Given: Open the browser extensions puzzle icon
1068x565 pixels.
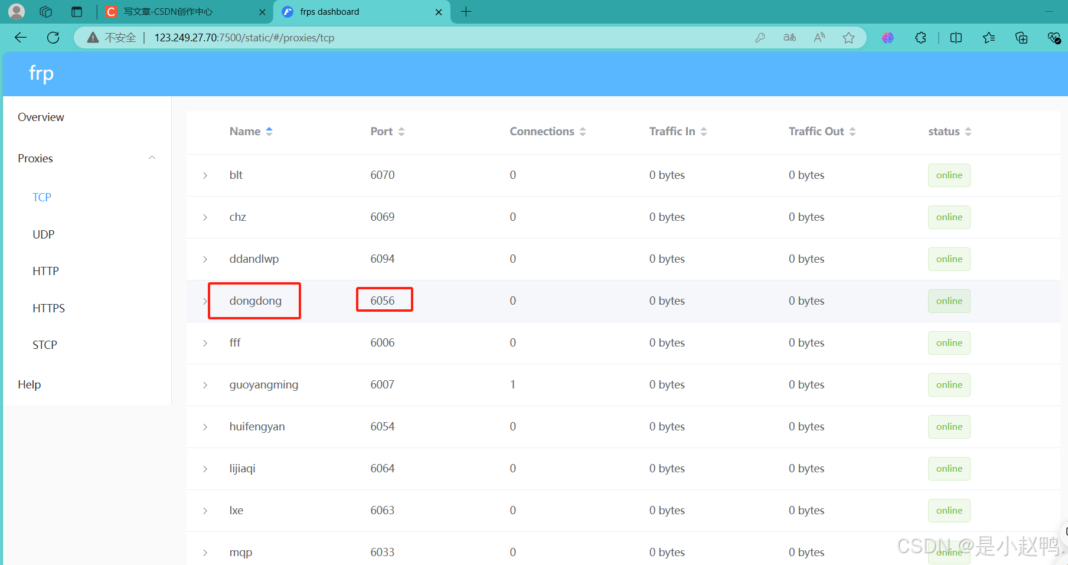Looking at the screenshot, I should click(920, 38).
